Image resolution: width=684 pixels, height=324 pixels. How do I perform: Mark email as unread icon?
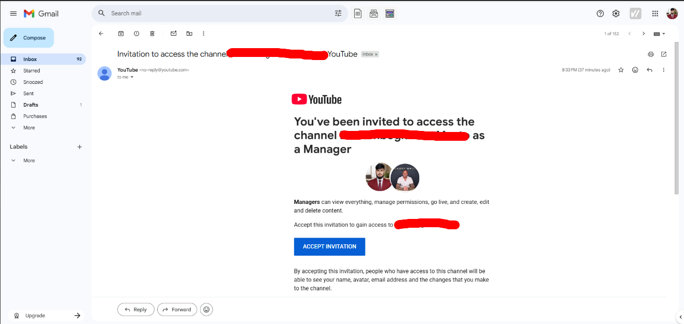(174, 34)
